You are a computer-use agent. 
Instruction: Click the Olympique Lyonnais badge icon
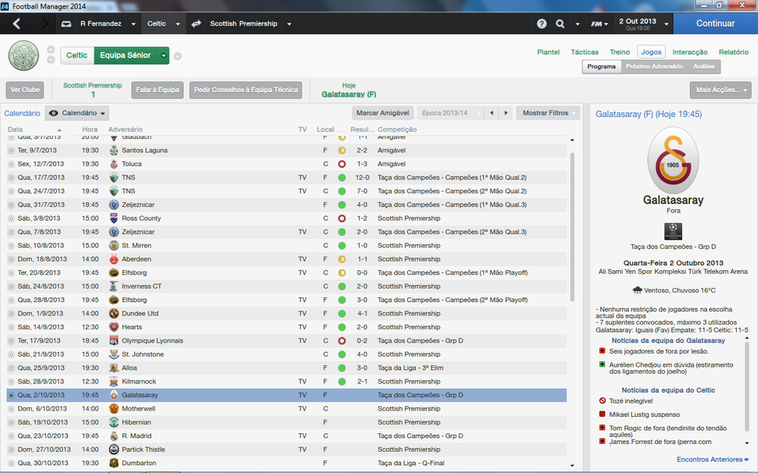113,341
